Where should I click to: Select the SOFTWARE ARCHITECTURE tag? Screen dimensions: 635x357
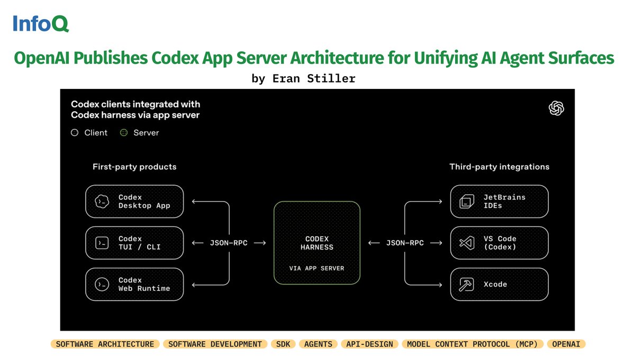(x=105, y=344)
